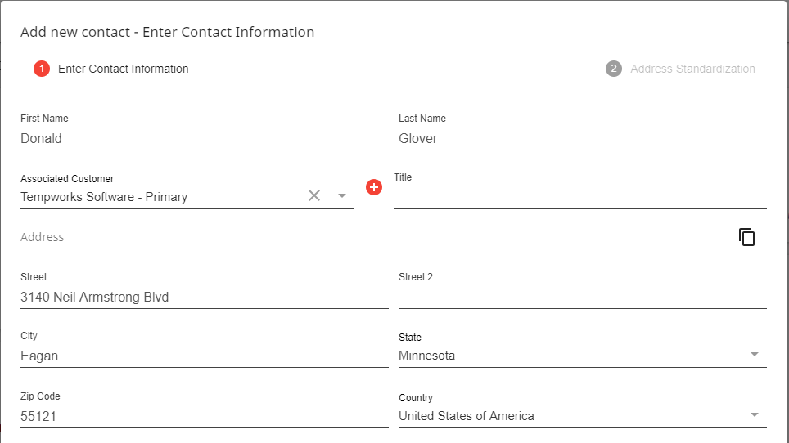Focus the Title input field
Screen dimensions: 789x443
[x=579, y=197]
